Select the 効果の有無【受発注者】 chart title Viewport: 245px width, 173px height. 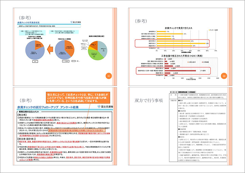point(96,36)
